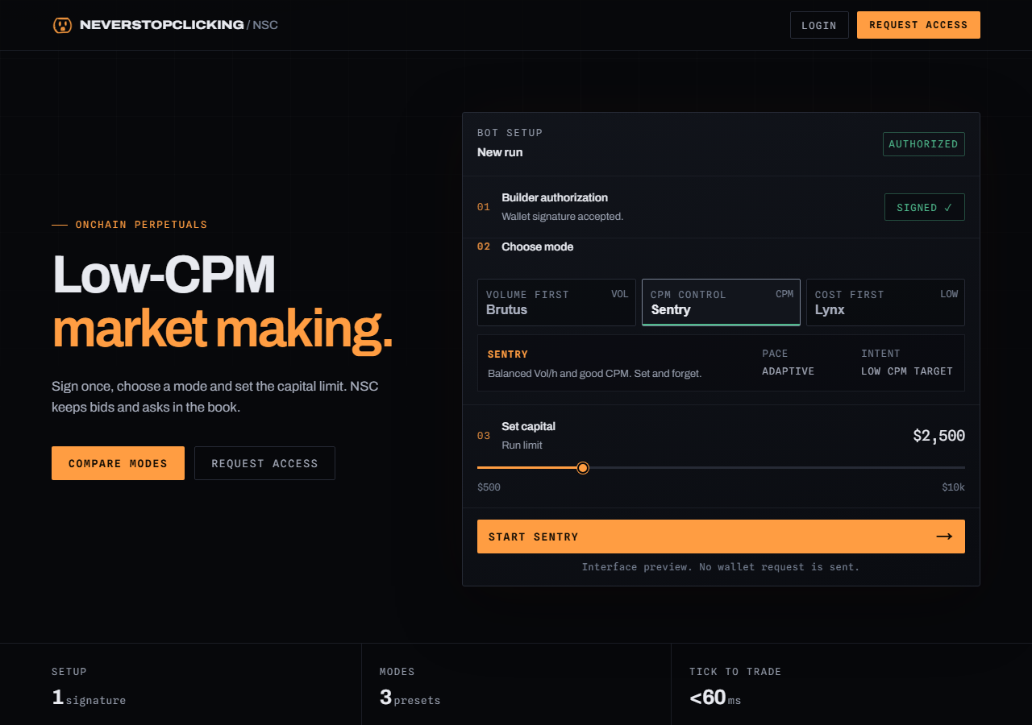Image resolution: width=1032 pixels, height=725 pixels.
Task: Click the ONCHAIN PERPETUALS label
Action: pyautogui.click(x=141, y=225)
